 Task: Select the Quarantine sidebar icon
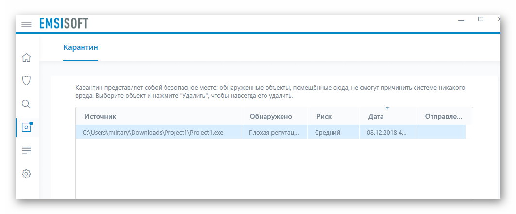pyautogui.click(x=27, y=127)
